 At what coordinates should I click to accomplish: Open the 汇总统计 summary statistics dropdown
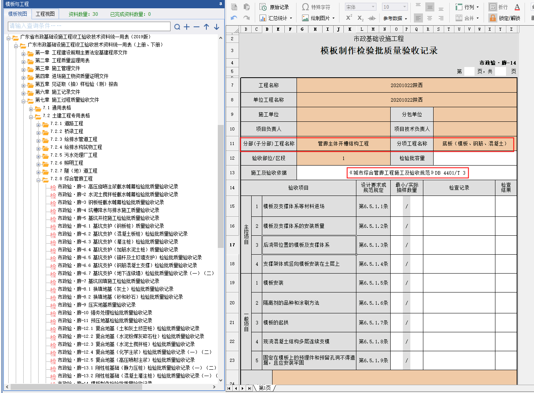coord(276,18)
